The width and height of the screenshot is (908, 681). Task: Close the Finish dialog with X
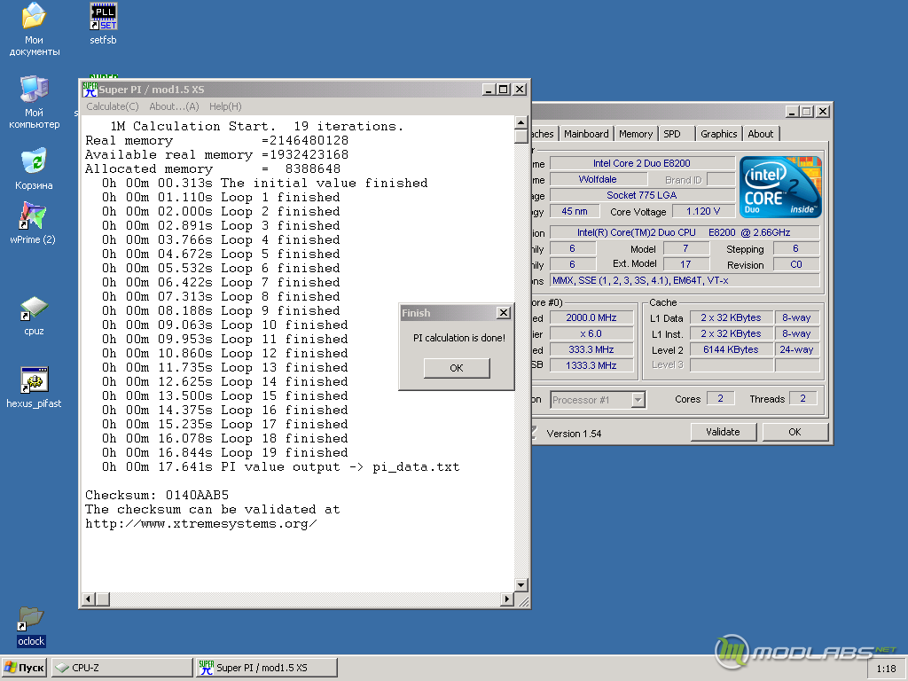tap(504, 313)
